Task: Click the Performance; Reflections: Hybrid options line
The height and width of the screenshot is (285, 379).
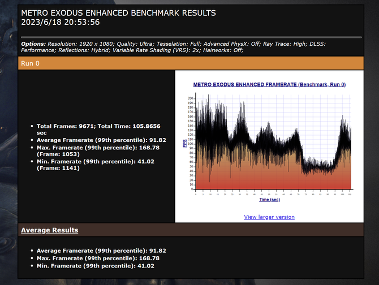Action: pos(132,50)
